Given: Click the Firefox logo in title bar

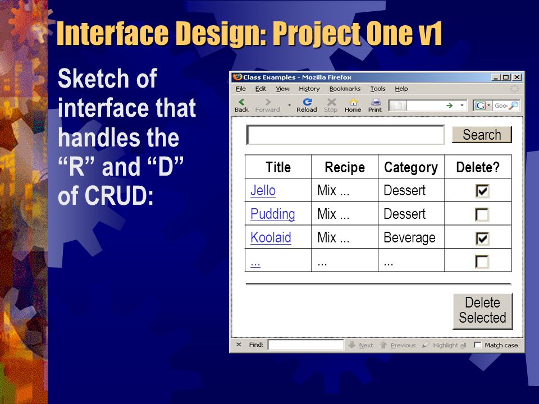Looking at the screenshot, I should [237, 77].
